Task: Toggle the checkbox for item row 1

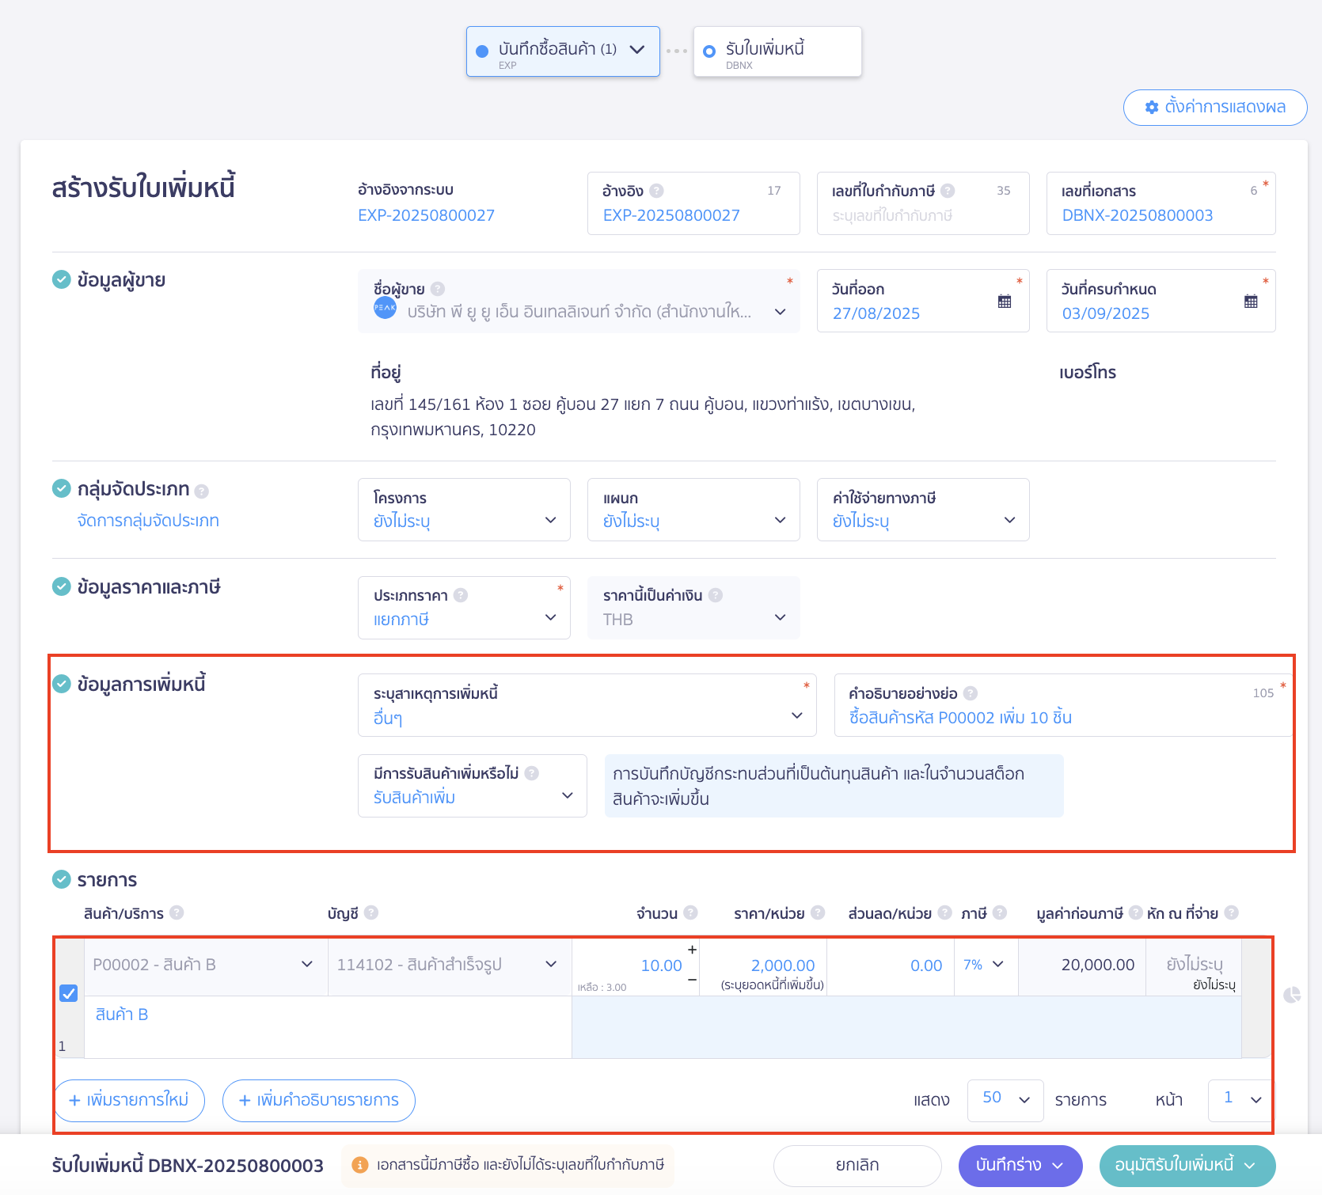Action: [69, 993]
